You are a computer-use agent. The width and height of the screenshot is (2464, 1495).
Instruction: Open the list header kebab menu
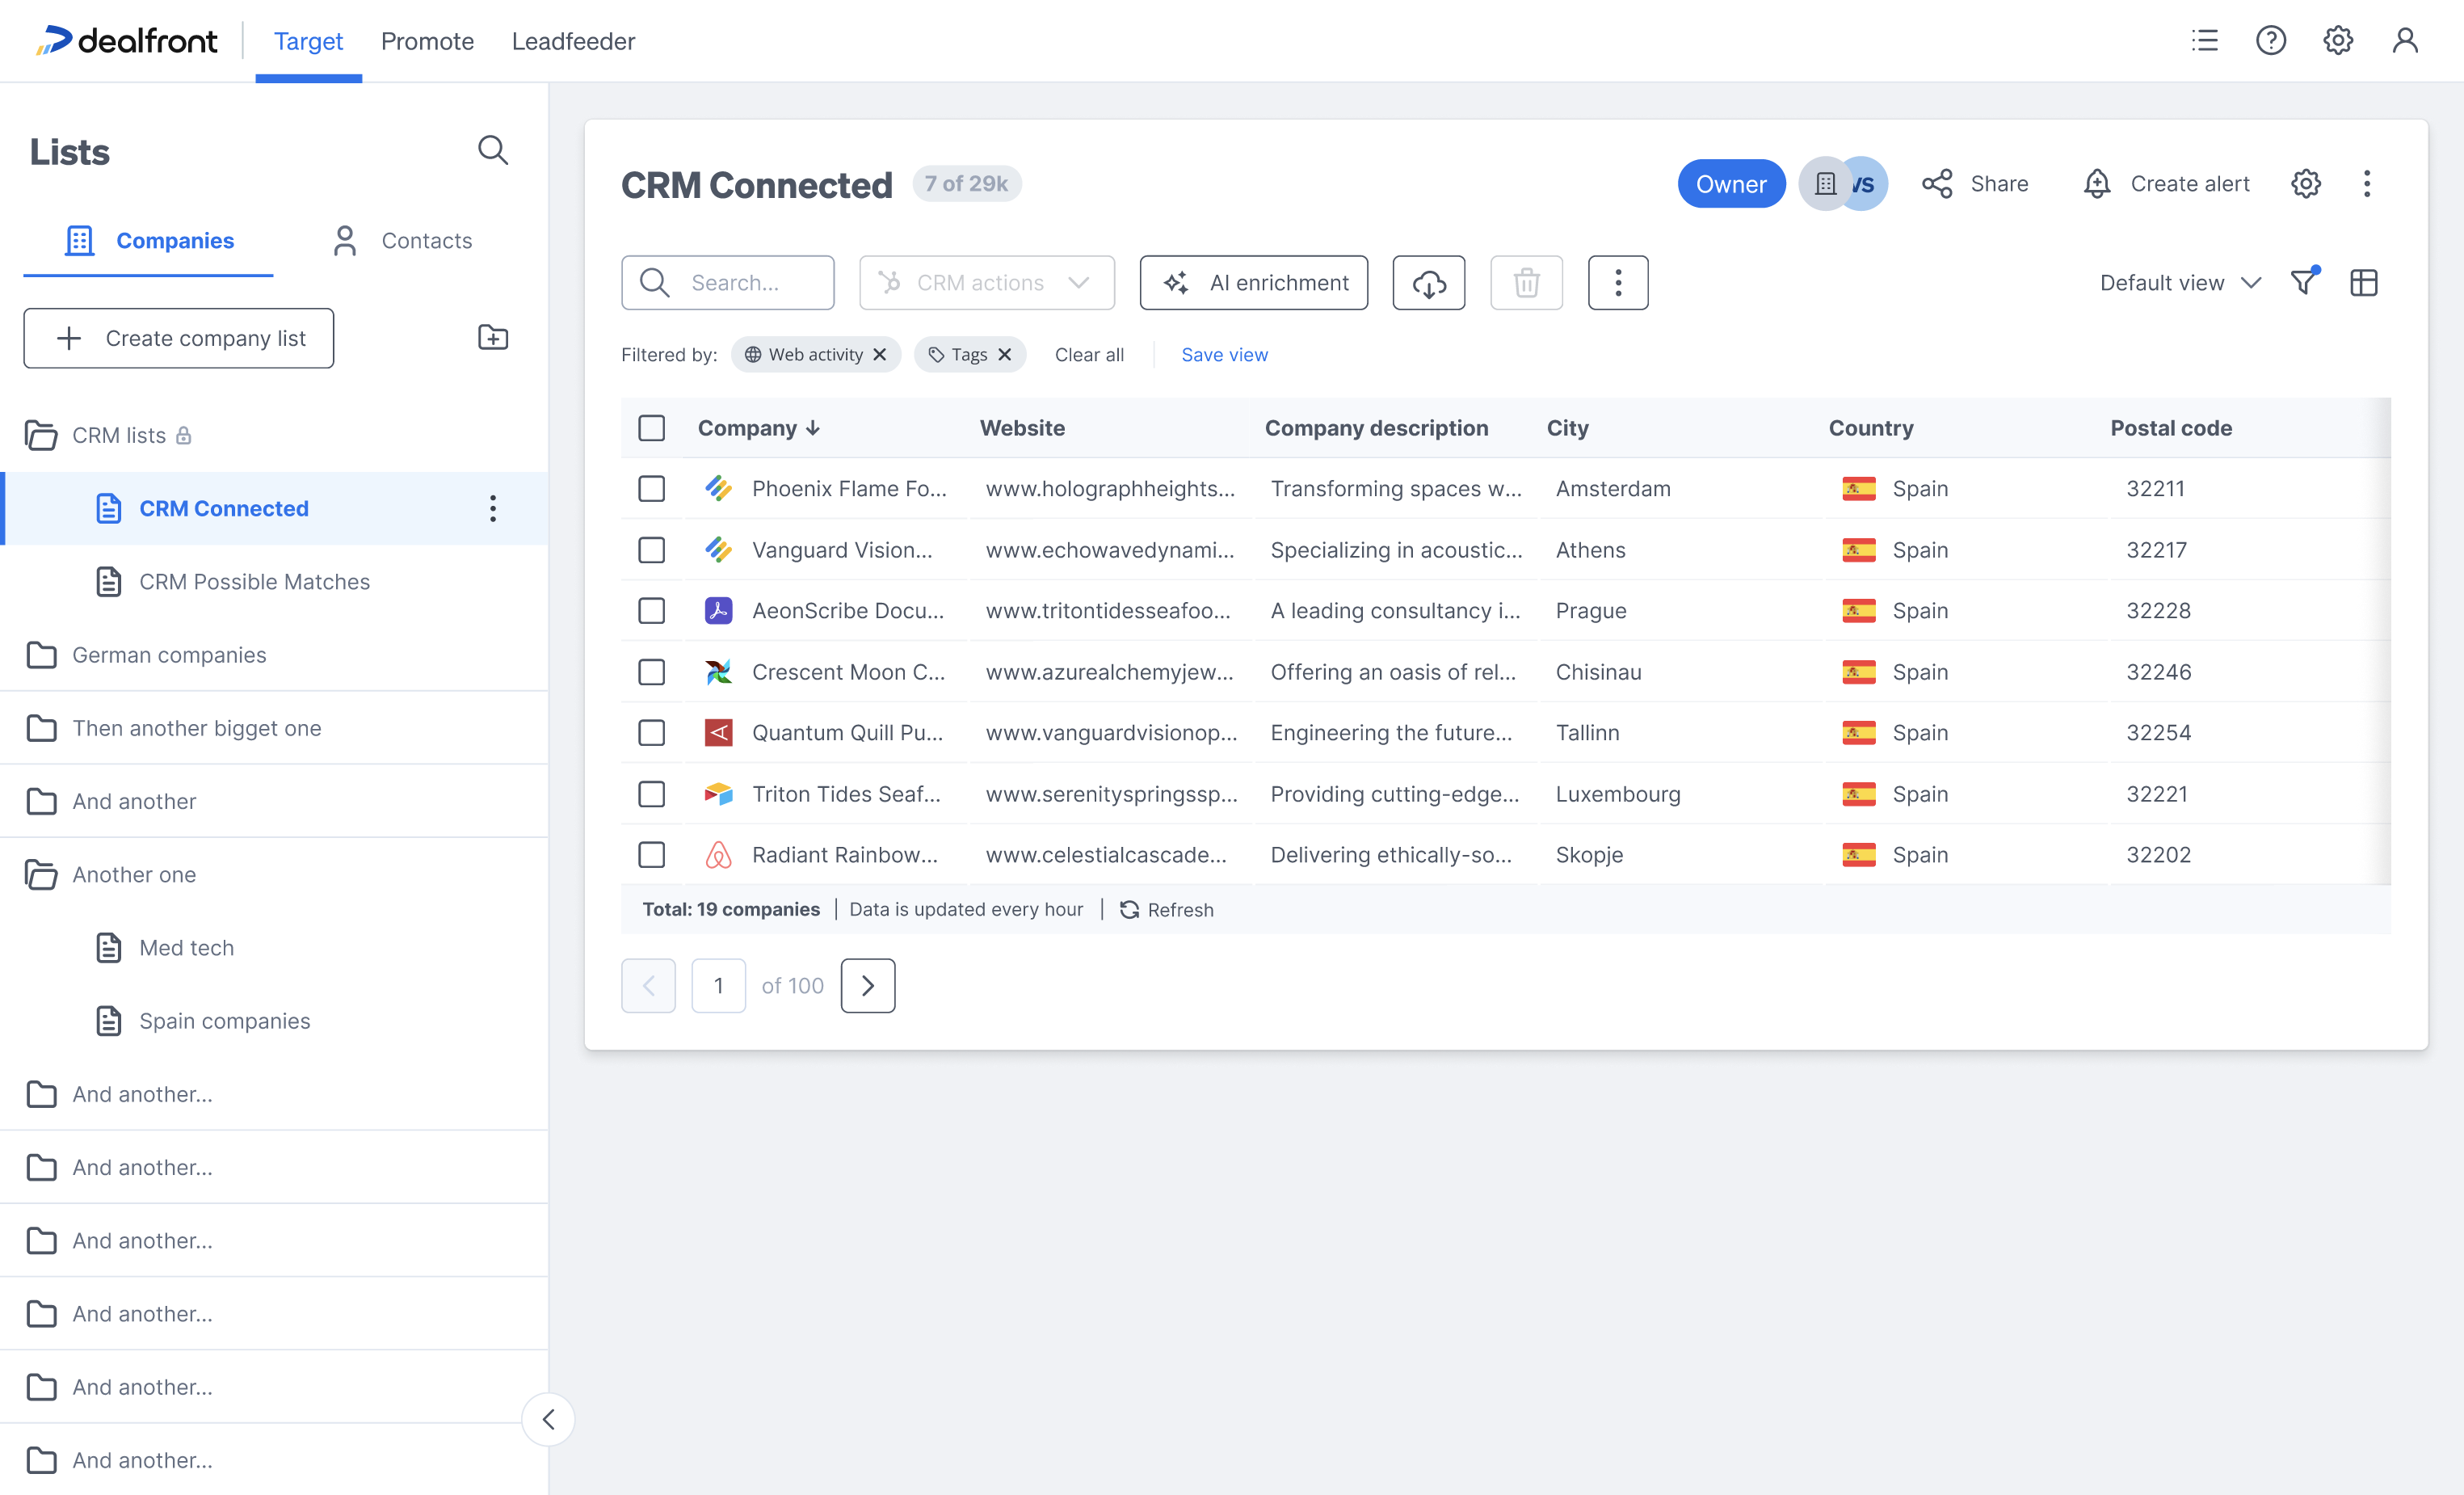pos(2366,184)
